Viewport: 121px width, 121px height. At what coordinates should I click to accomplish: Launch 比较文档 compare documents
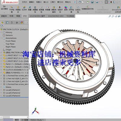pyautogui.click(x=78, y=9)
